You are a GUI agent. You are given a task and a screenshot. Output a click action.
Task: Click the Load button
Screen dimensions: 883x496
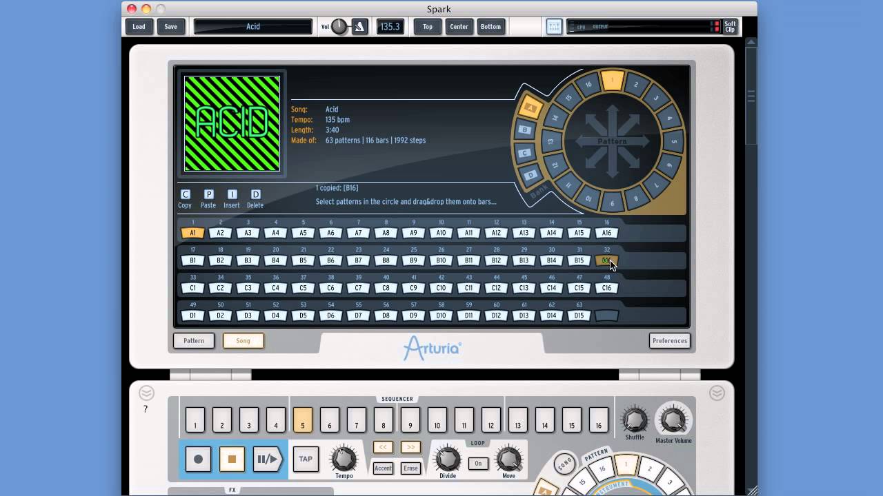coord(139,27)
